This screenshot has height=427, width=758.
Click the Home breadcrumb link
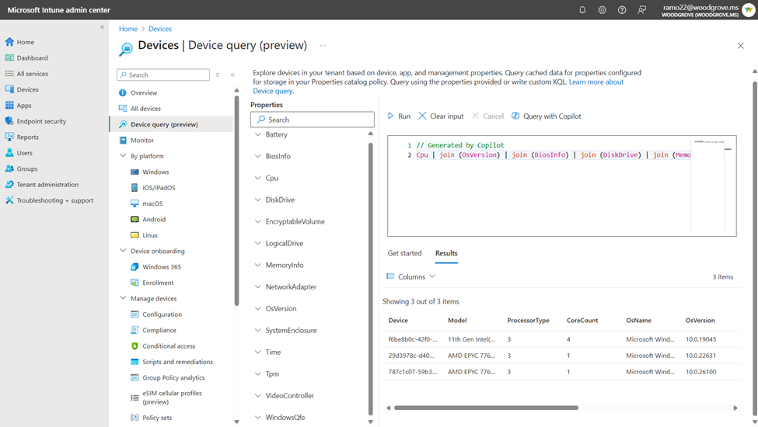(128, 29)
